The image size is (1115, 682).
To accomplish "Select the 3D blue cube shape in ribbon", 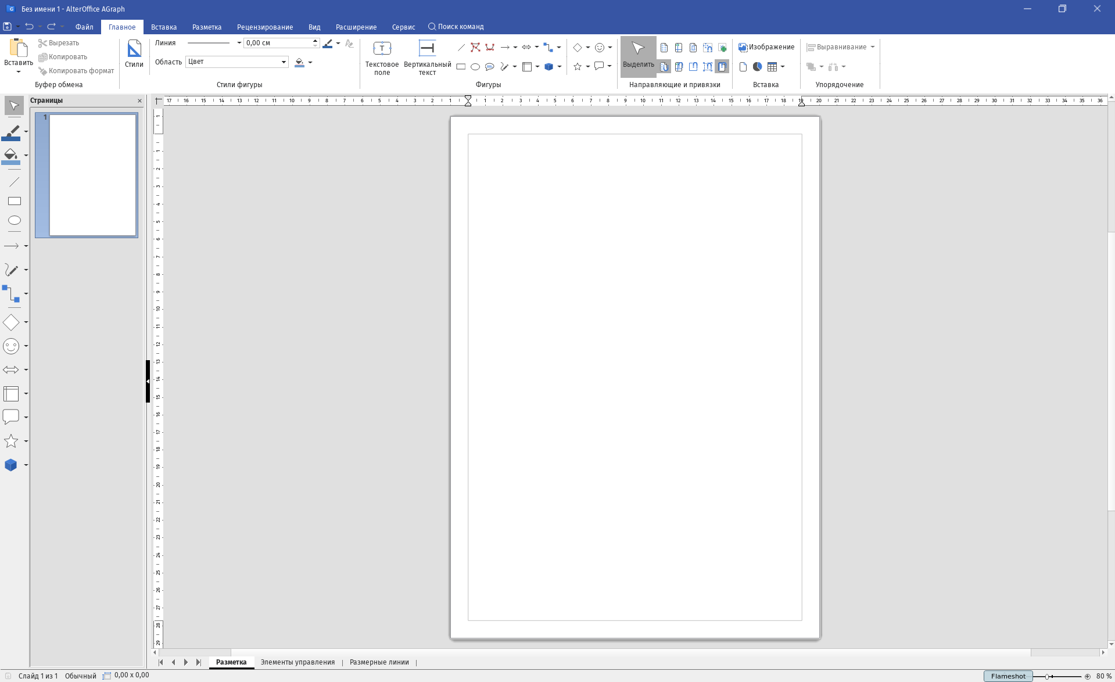I will pyautogui.click(x=548, y=67).
